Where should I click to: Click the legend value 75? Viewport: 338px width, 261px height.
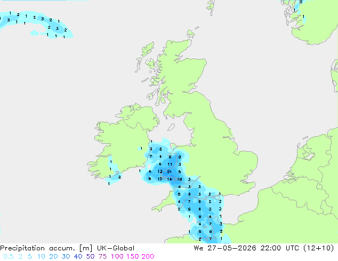coord(102,257)
